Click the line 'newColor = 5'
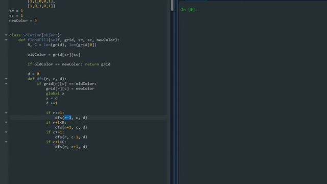Viewport: 327px width, 184px height. click(x=23, y=20)
